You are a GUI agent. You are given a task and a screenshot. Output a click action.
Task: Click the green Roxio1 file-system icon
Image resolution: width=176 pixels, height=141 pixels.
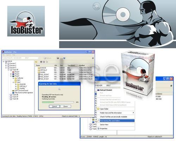click(x=13, y=76)
